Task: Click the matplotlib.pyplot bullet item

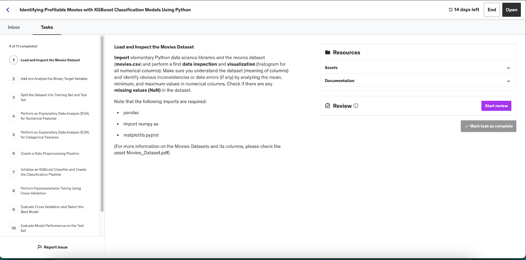Action: [x=141, y=135]
